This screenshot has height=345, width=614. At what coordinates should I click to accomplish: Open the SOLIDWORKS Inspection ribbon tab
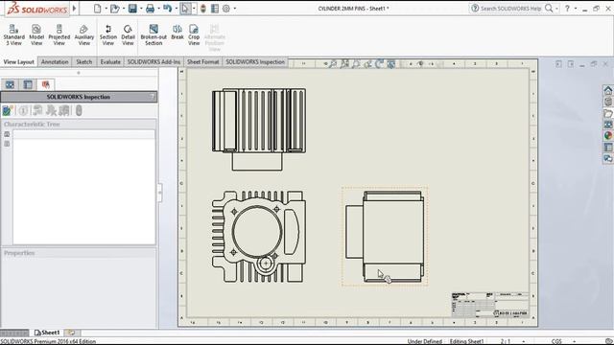[x=255, y=61]
